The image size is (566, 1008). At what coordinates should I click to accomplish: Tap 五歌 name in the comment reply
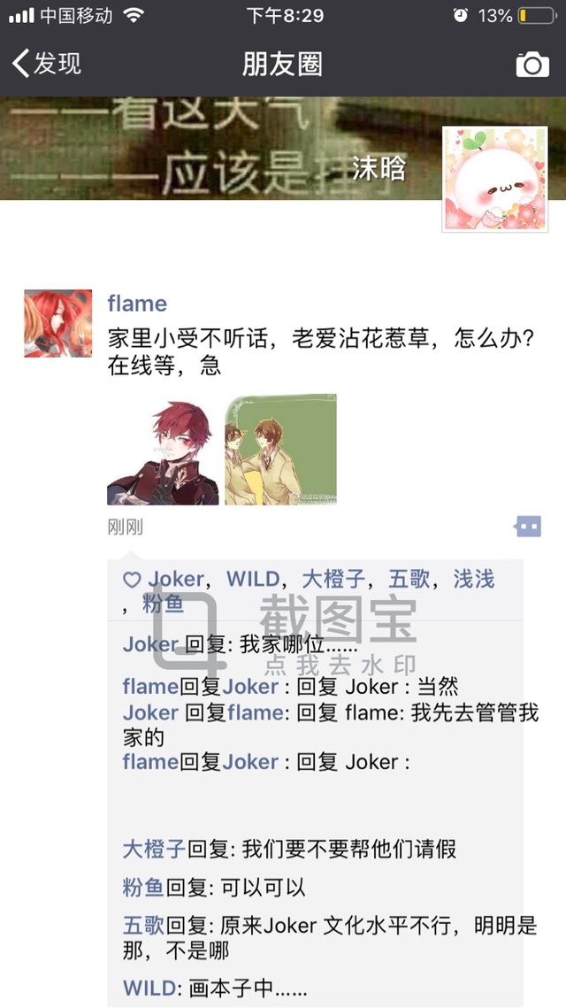coord(144,926)
